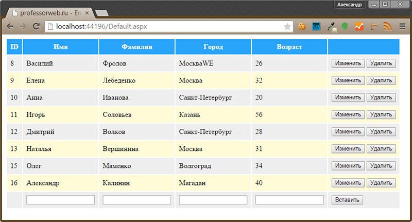
Task: Activate the eyedropper color picker extension
Action: [332, 27]
